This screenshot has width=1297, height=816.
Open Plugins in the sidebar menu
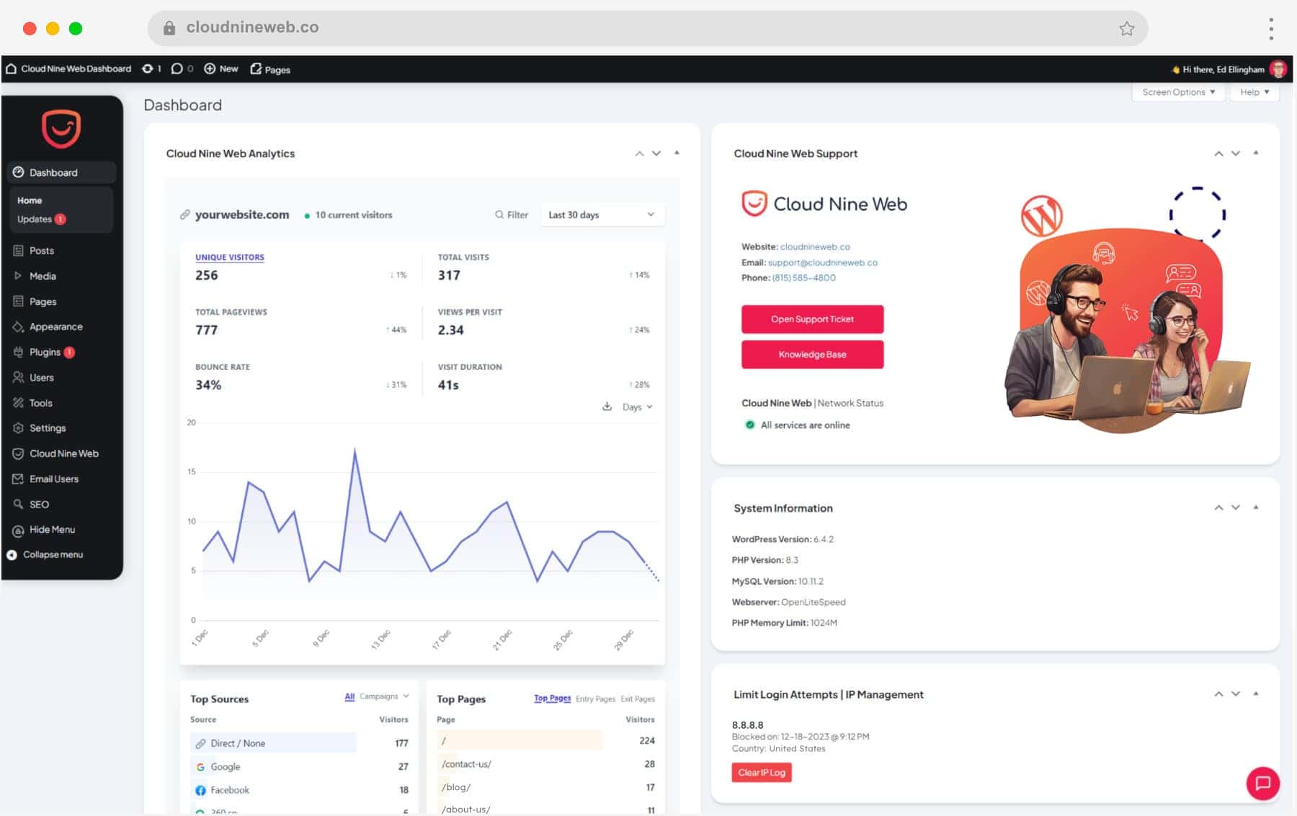point(45,352)
